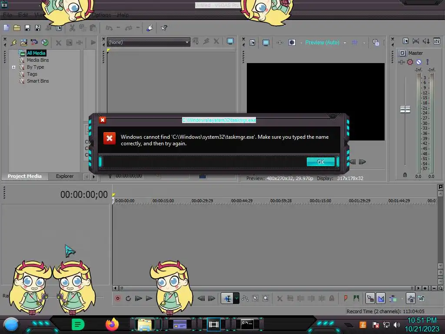Save the project with the floppy disk icon
Image resolution: width=445 pixels, height=334 pixels.
tap(27, 27)
